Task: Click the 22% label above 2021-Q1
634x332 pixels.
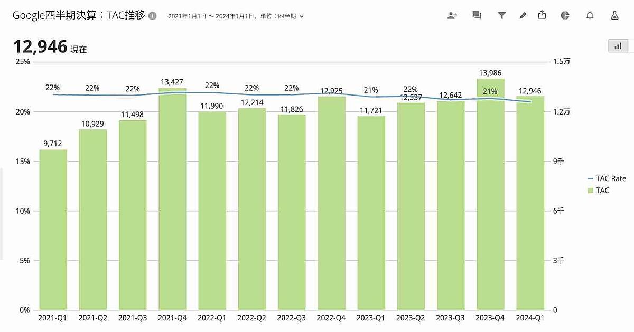Action: (53, 88)
